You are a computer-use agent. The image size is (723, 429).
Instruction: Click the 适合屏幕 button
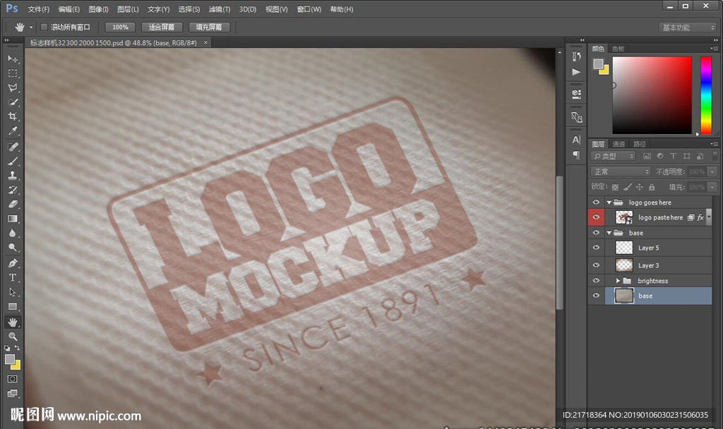tap(162, 27)
